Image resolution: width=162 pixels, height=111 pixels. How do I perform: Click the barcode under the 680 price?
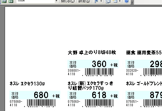coord(41,103)
